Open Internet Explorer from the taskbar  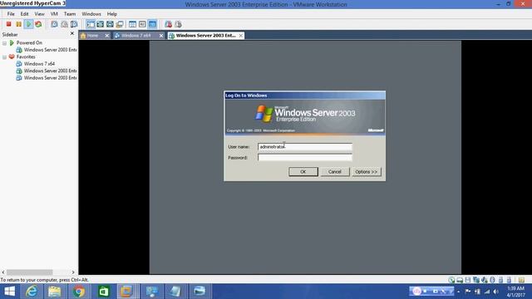pos(32,292)
